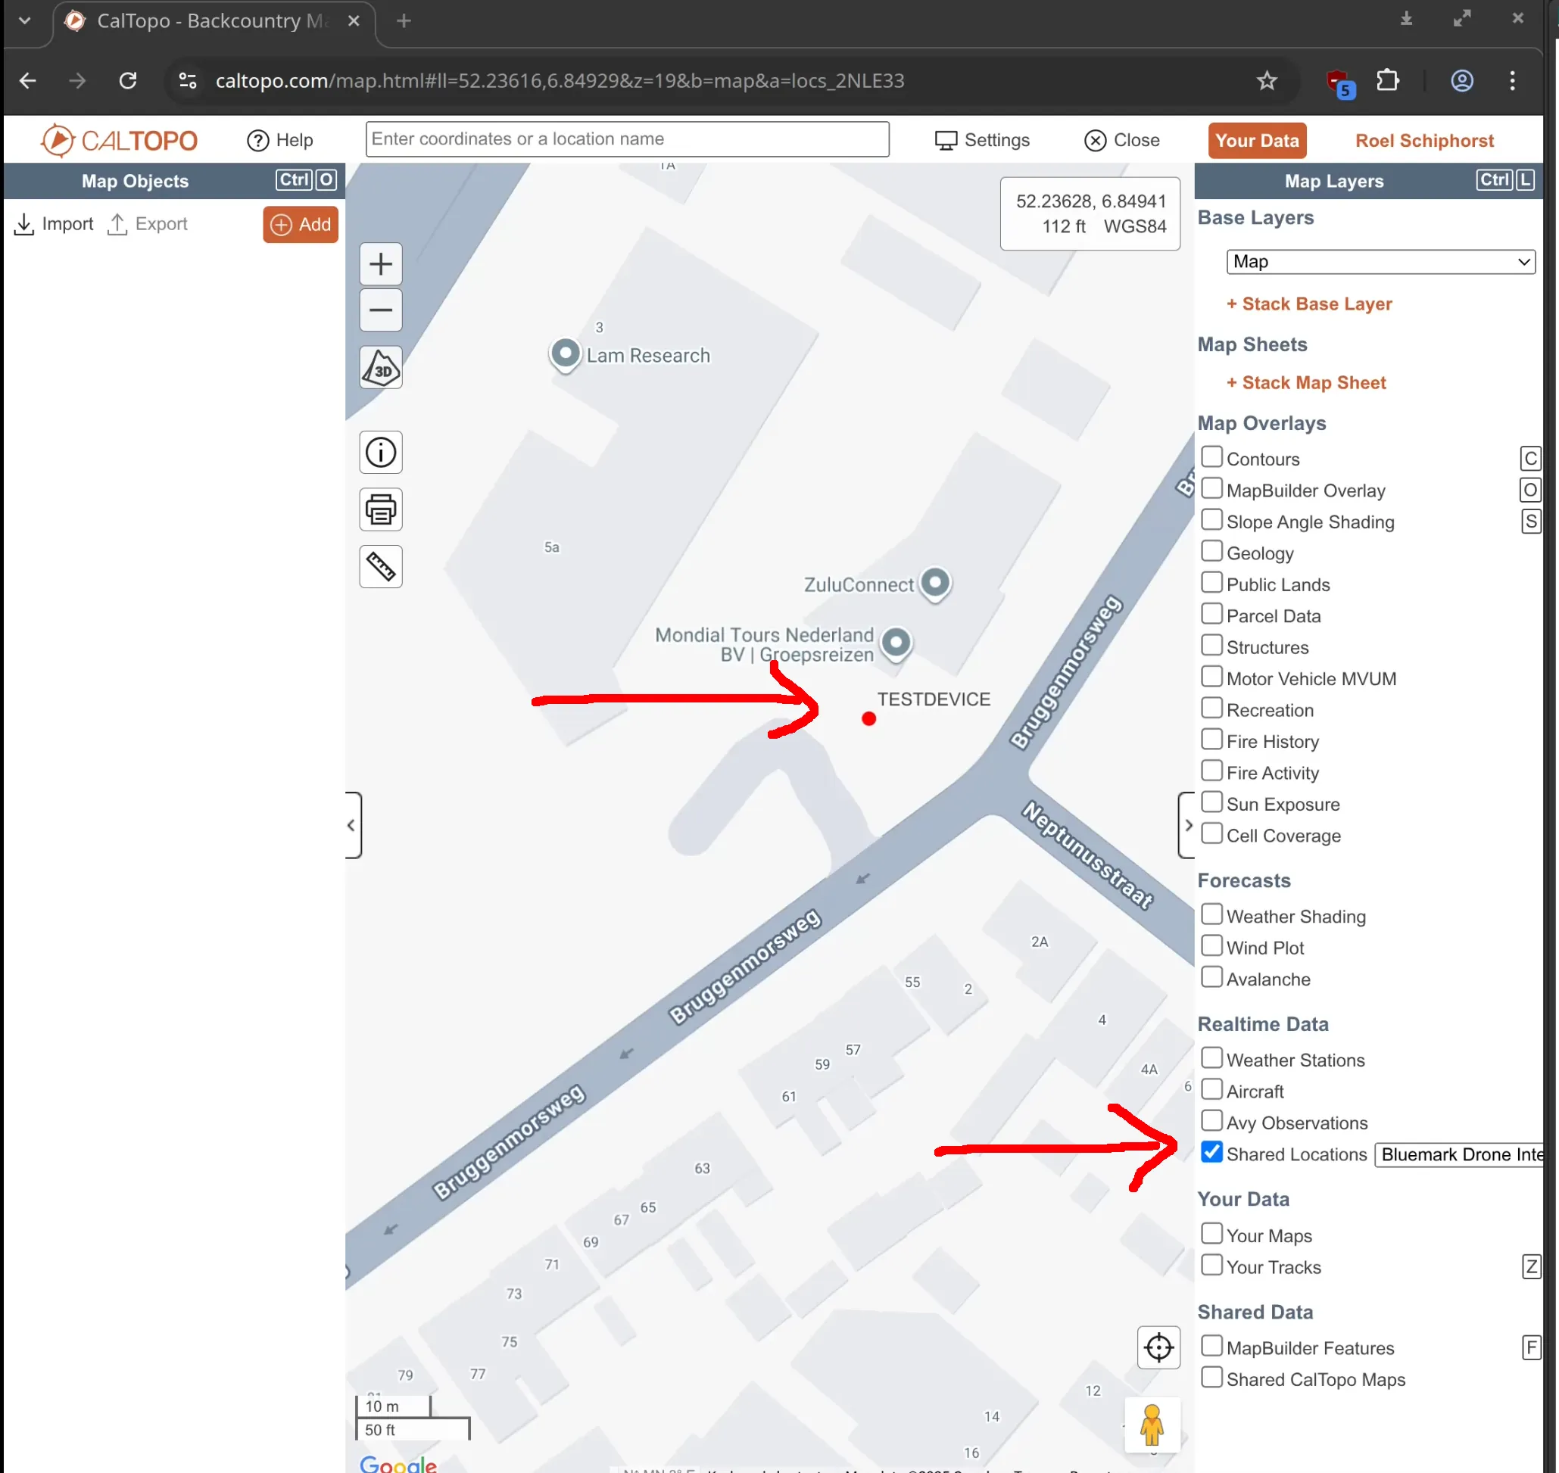Enable the Contours overlay checkbox
Viewport: 1559px width, 1473px height.
click(1212, 458)
